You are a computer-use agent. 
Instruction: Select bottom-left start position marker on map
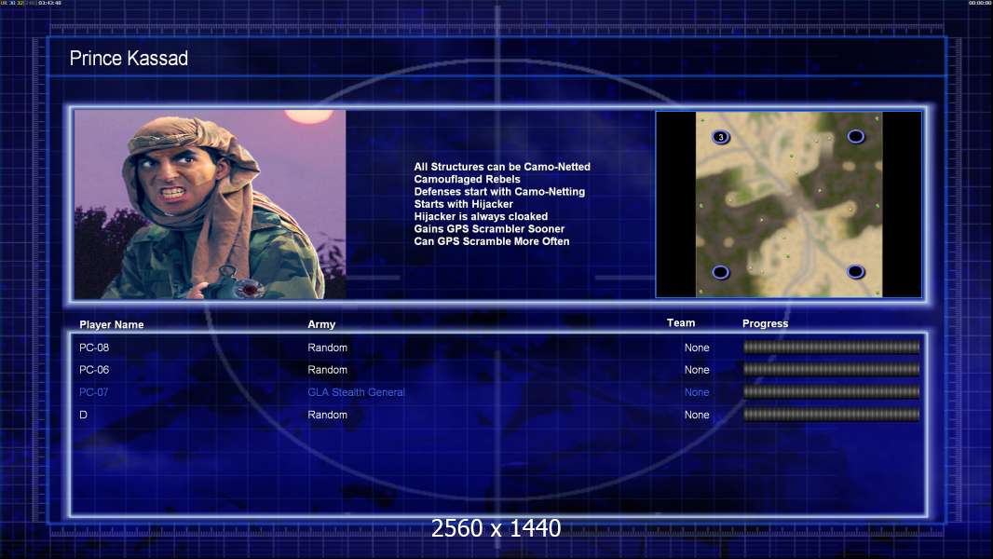[721, 272]
